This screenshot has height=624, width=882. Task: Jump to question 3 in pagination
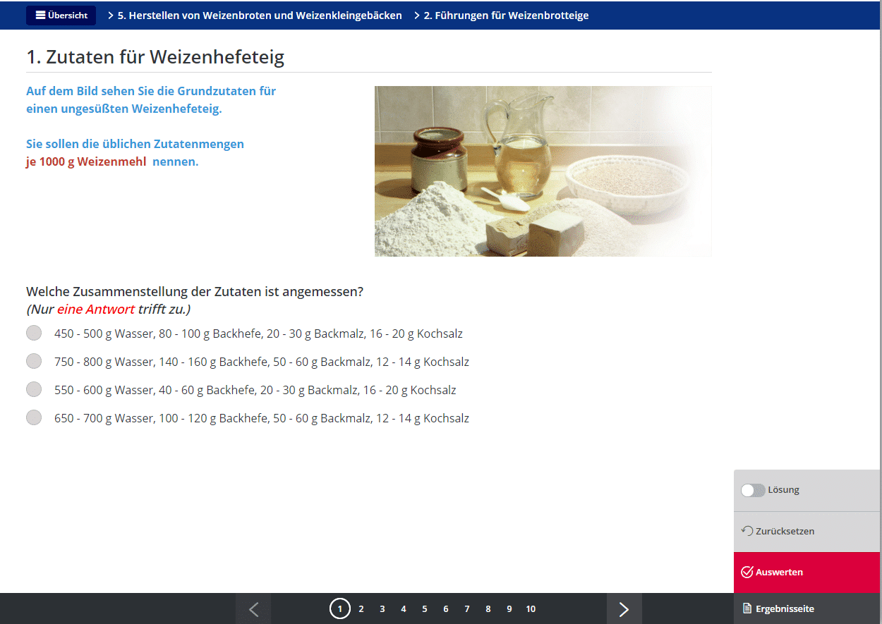coord(382,609)
